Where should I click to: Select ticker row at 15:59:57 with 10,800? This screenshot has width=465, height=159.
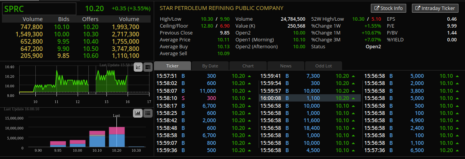point(310,91)
